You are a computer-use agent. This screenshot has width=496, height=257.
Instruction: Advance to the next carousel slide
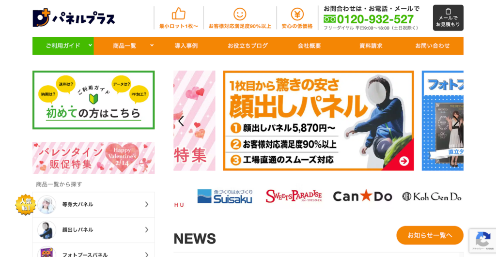tap(456, 121)
